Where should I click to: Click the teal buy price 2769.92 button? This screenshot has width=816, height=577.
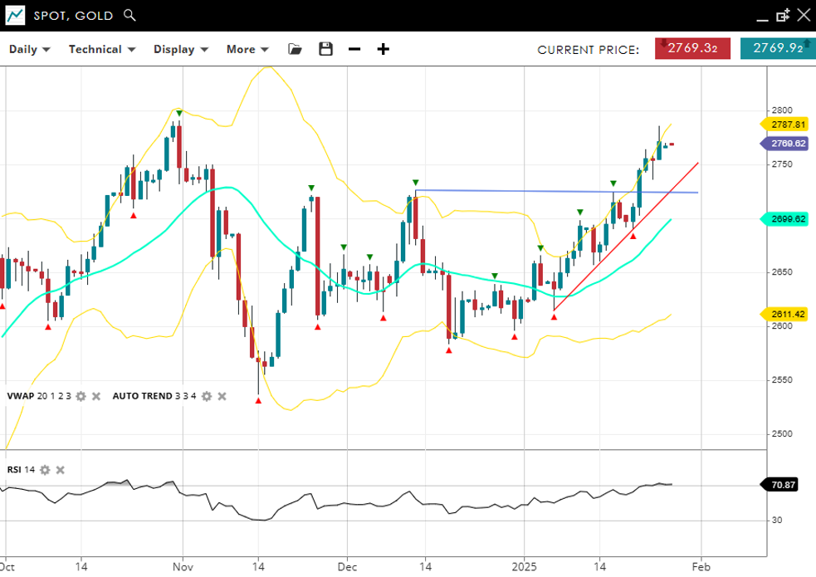(777, 48)
